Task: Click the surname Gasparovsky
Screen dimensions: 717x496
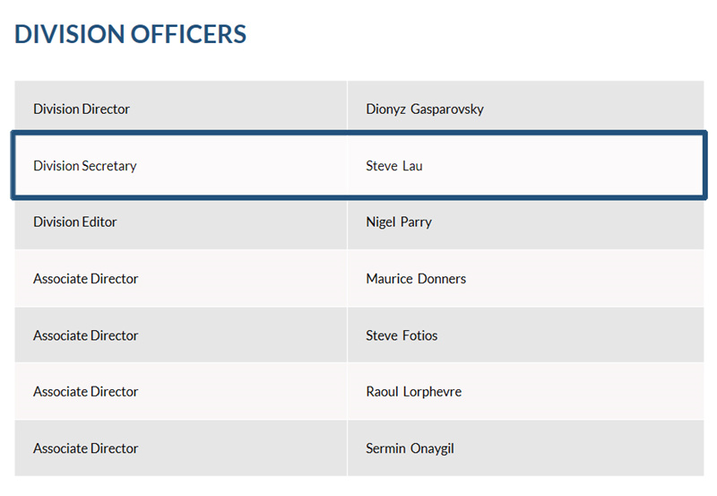Action: [446, 109]
